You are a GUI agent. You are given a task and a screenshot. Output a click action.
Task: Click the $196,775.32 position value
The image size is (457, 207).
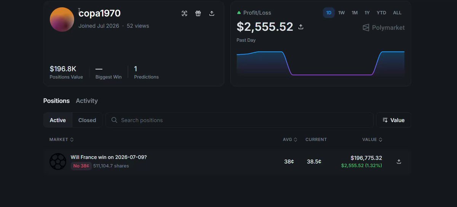pos(366,158)
